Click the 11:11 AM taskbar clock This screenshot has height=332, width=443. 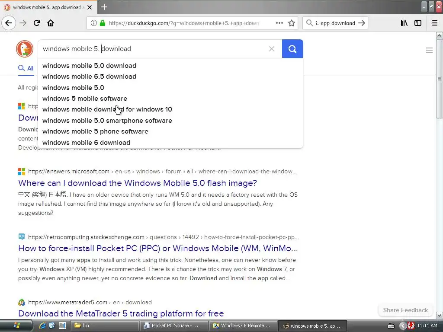427,326
